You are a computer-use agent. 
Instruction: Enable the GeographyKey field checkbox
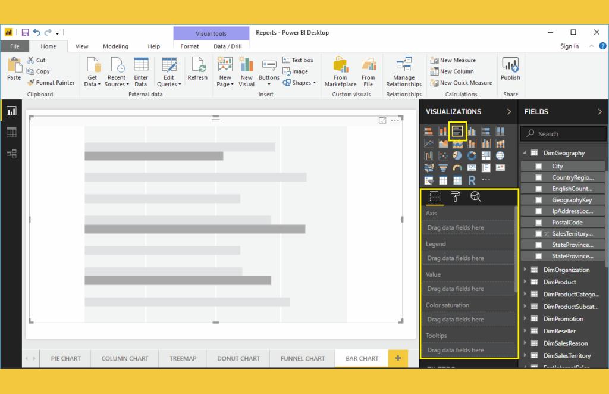coord(538,201)
